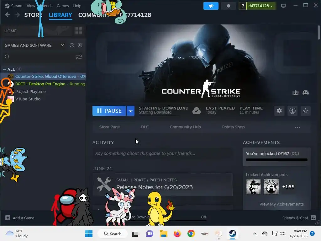This screenshot has height=241, width=321.
Task: Open the announcements megaphone button
Action: [211, 6]
